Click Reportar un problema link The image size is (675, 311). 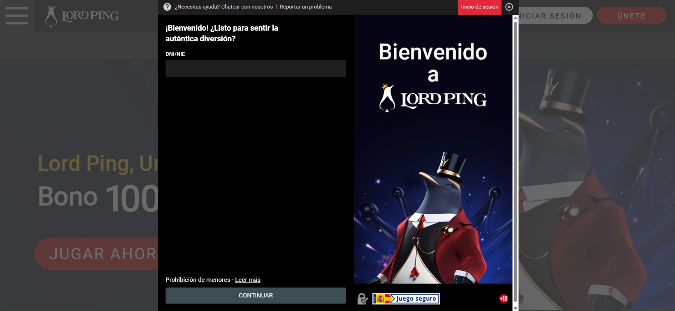(x=306, y=7)
